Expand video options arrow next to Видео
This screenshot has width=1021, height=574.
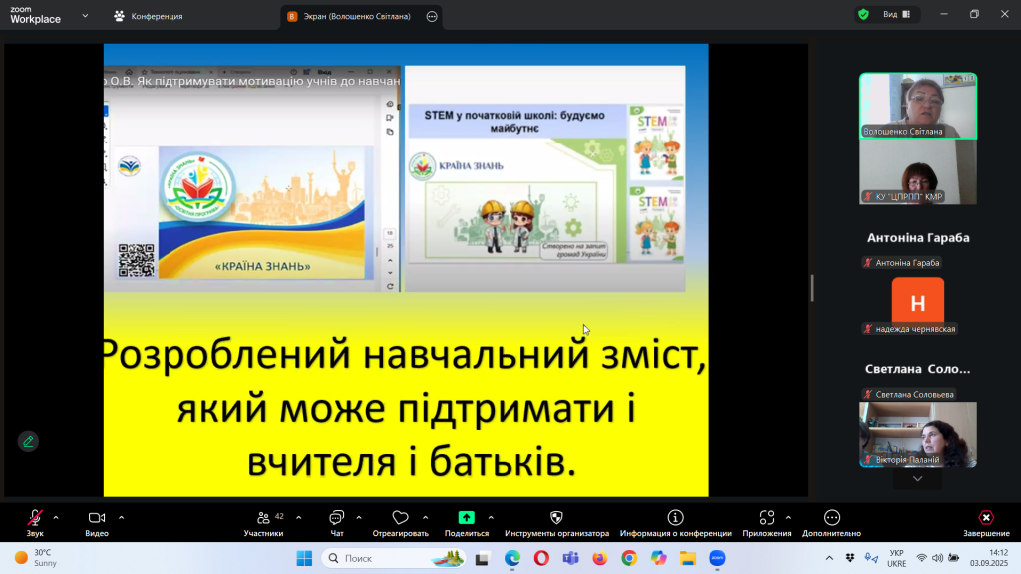(122, 517)
